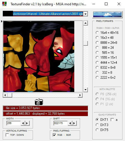Toggle the DXT1 alpha 'a' checkbox
Screen dimensions: 125x141
(x=112, y=120)
